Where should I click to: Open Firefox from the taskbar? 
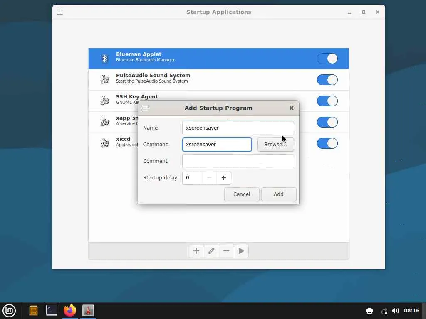tap(70, 310)
